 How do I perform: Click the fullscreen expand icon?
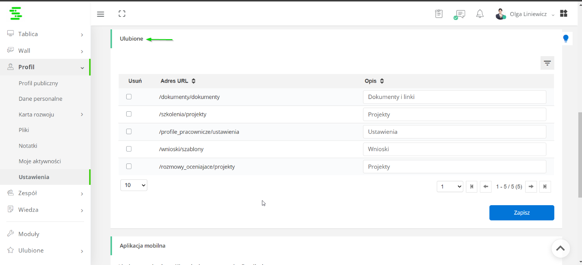pyautogui.click(x=122, y=14)
